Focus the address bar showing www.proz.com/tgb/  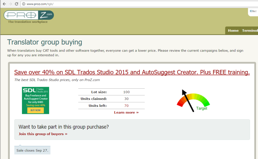click(x=139, y=4)
